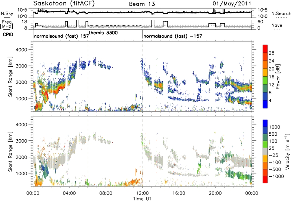Click the 20:00 time tick label

215,193
